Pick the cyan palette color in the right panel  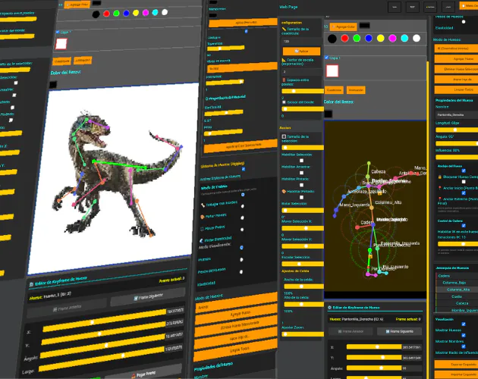point(404,38)
